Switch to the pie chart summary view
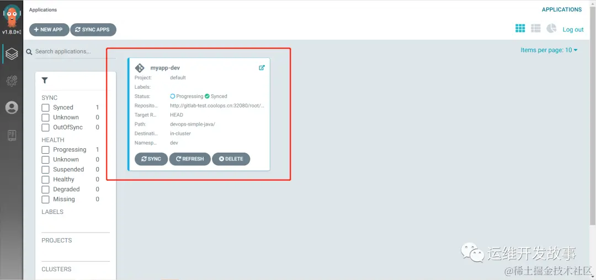Viewport: 596px width, 280px height. click(x=551, y=28)
